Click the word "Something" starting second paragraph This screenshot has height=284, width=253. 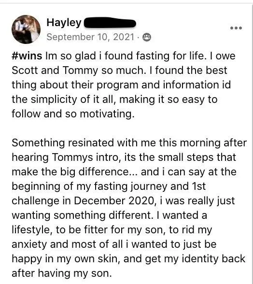coord(38,143)
